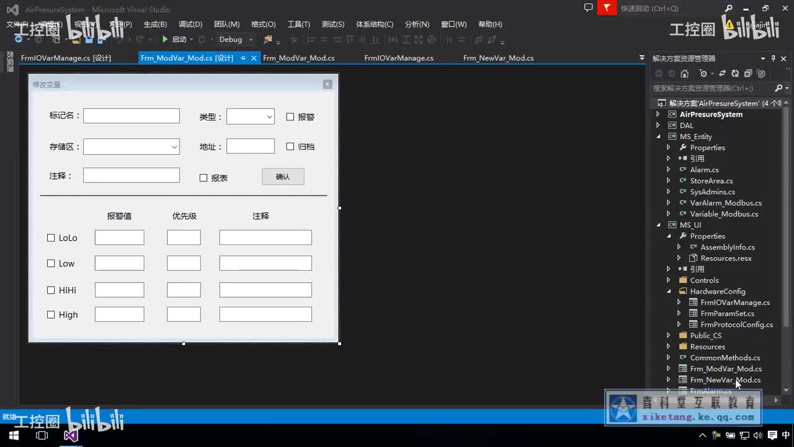Select Alarm.cs in Solution Explorer
Screen dimensions: 794x447
[x=704, y=169]
